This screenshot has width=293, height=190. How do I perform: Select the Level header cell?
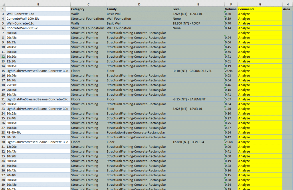click(x=198, y=9)
